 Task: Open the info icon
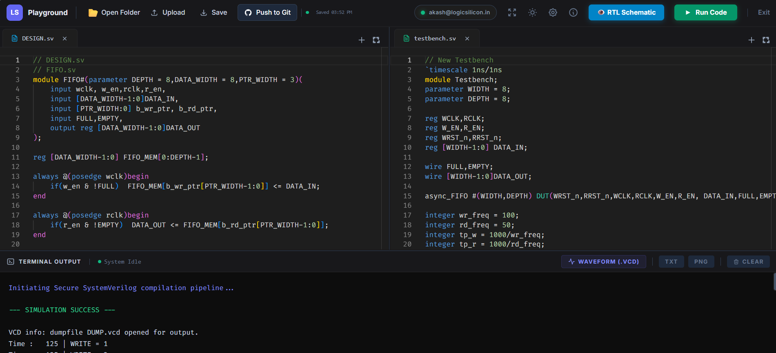(x=573, y=13)
